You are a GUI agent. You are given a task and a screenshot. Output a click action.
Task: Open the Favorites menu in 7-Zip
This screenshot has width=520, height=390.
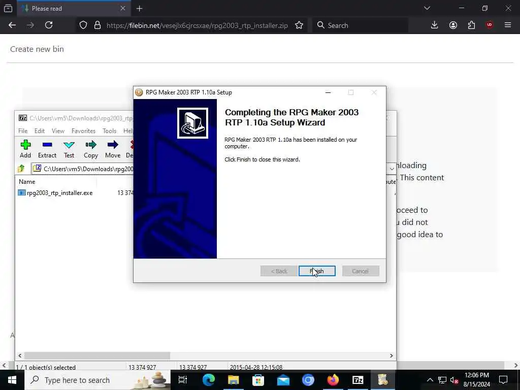click(x=84, y=131)
